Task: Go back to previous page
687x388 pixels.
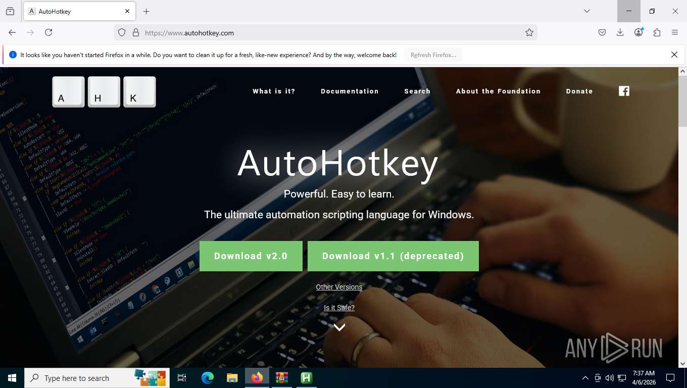Action: (x=12, y=32)
